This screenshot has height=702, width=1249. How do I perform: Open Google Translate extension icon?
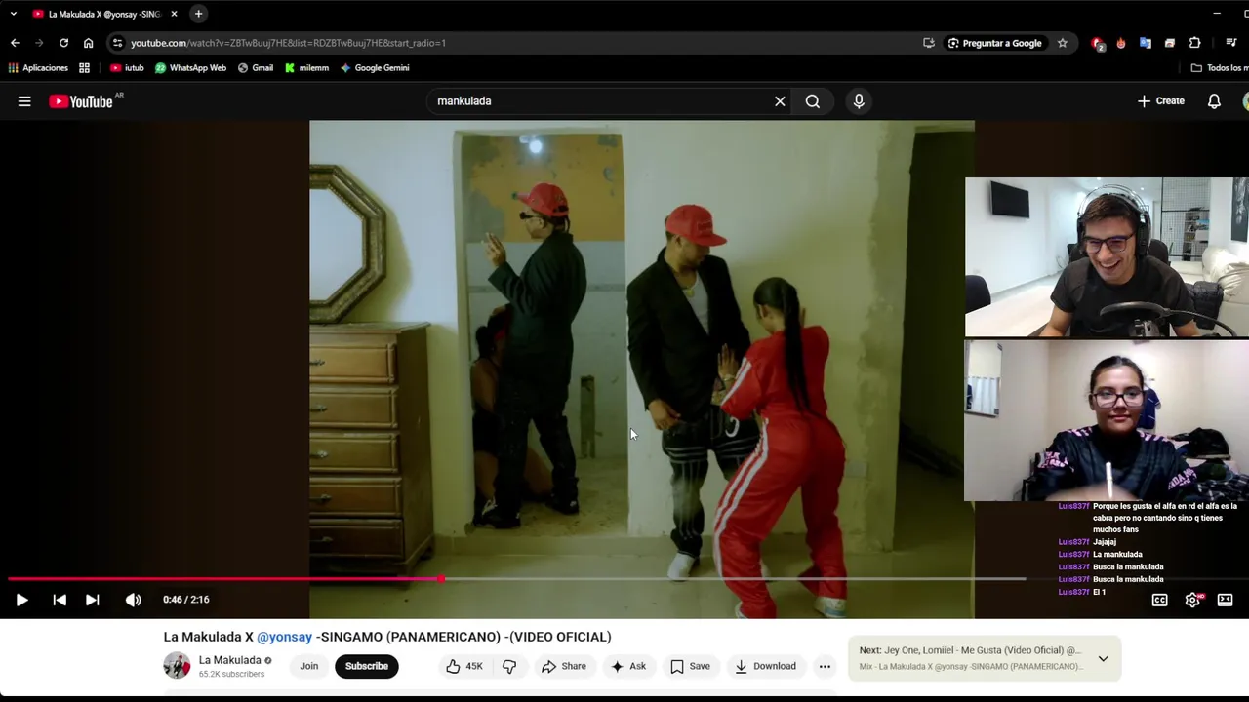point(1146,43)
